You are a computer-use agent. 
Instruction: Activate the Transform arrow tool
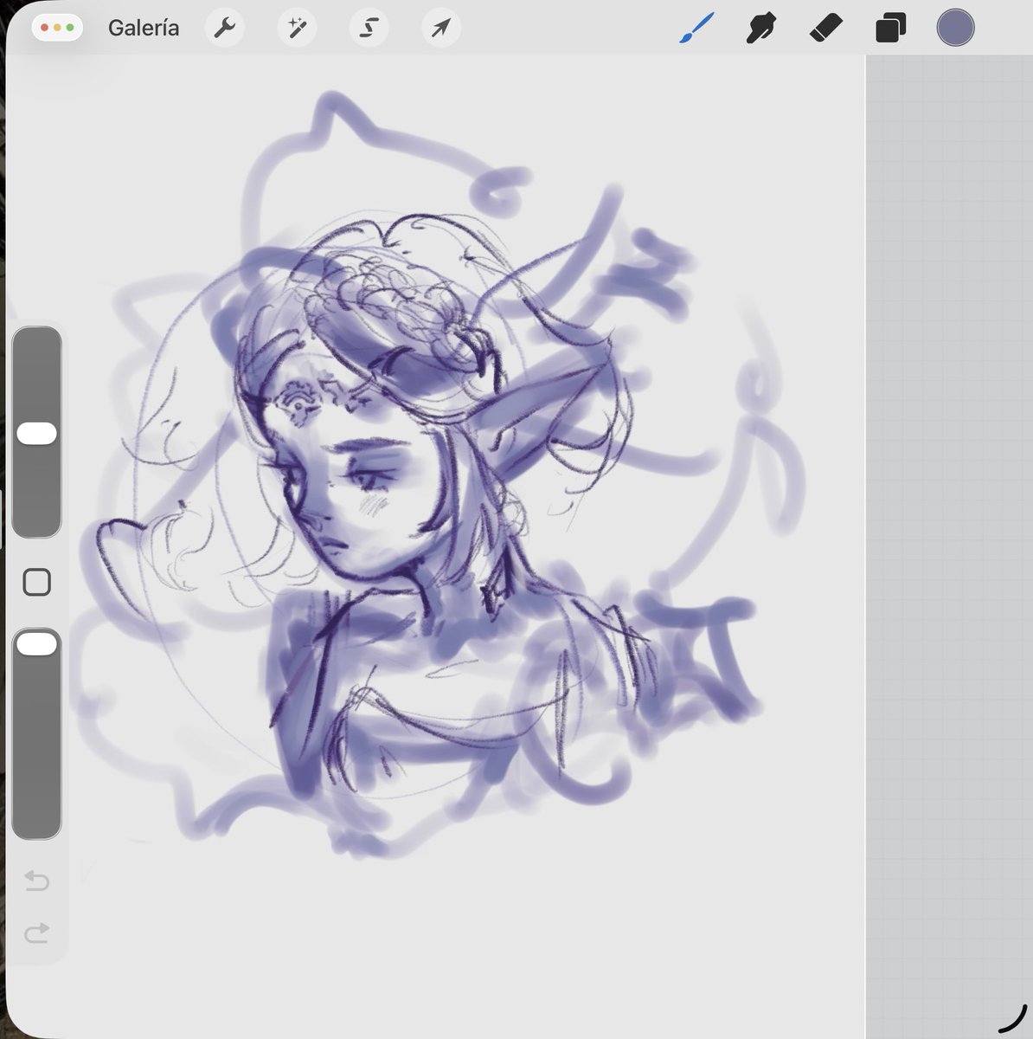[x=441, y=29]
